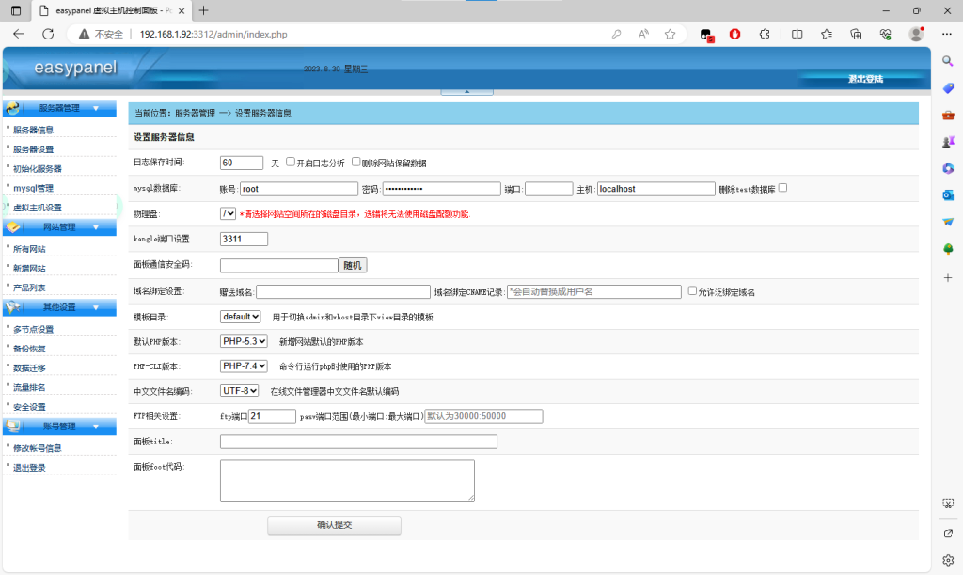The width and height of the screenshot is (963, 575).
Task: Open the 默认PHP版本 PHP-5.3 dropdown
Action: click(x=245, y=341)
